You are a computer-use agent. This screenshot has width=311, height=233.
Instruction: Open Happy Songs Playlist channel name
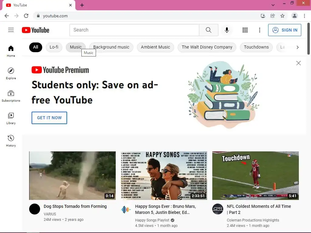pos(152,220)
